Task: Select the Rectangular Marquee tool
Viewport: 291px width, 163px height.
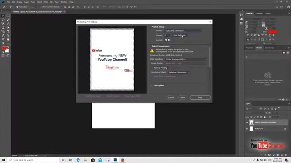Action: pos(8,16)
